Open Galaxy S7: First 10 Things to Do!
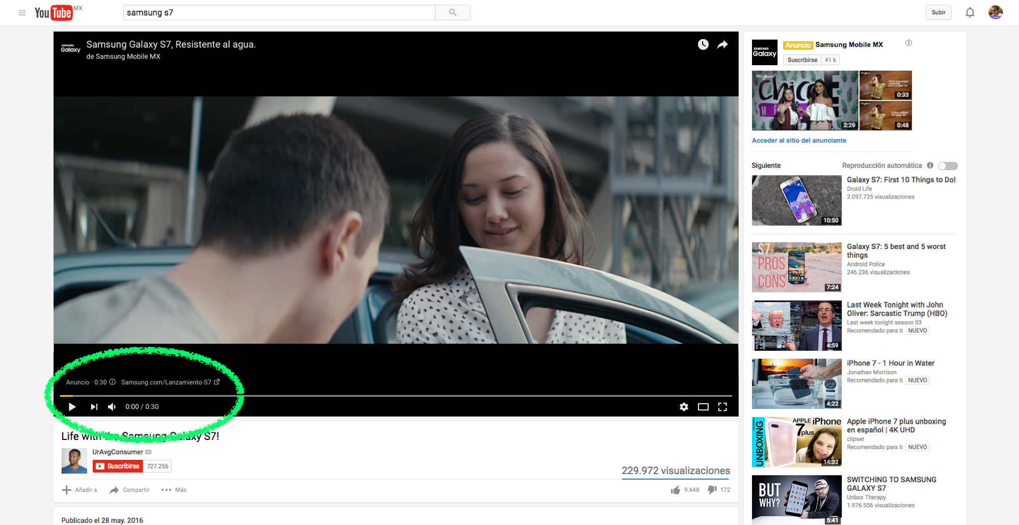The height and width of the screenshot is (525, 1019). tap(901, 180)
